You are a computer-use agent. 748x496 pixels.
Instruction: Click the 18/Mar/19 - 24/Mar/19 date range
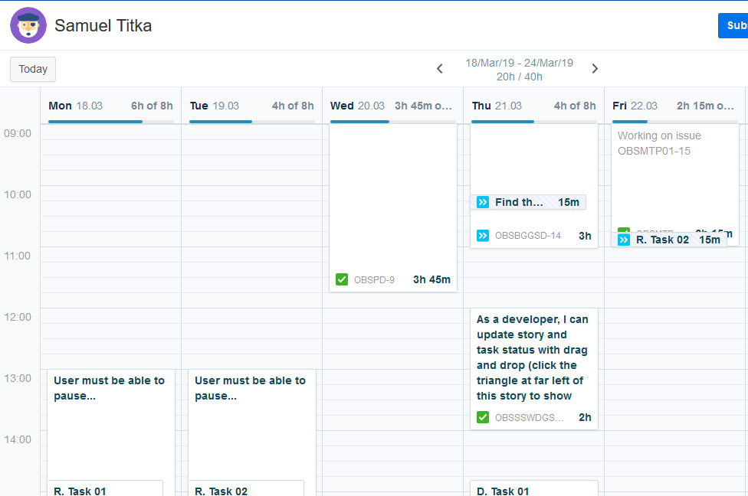pos(519,63)
